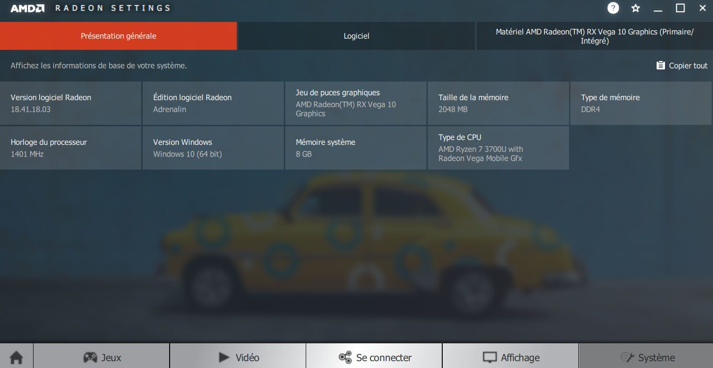Screen dimensions: 713x368
Task: Click the Taille de la mémoire tile
Action: point(498,103)
